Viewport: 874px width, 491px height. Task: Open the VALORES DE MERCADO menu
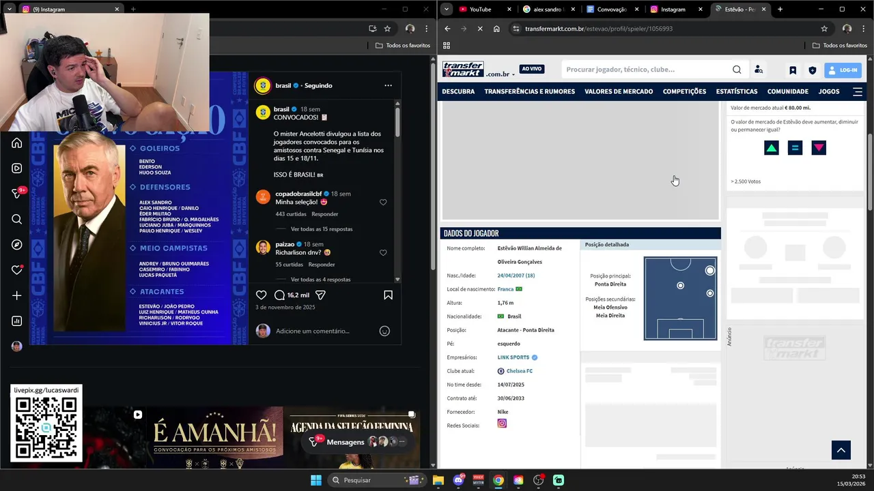[x=619, y=91]
